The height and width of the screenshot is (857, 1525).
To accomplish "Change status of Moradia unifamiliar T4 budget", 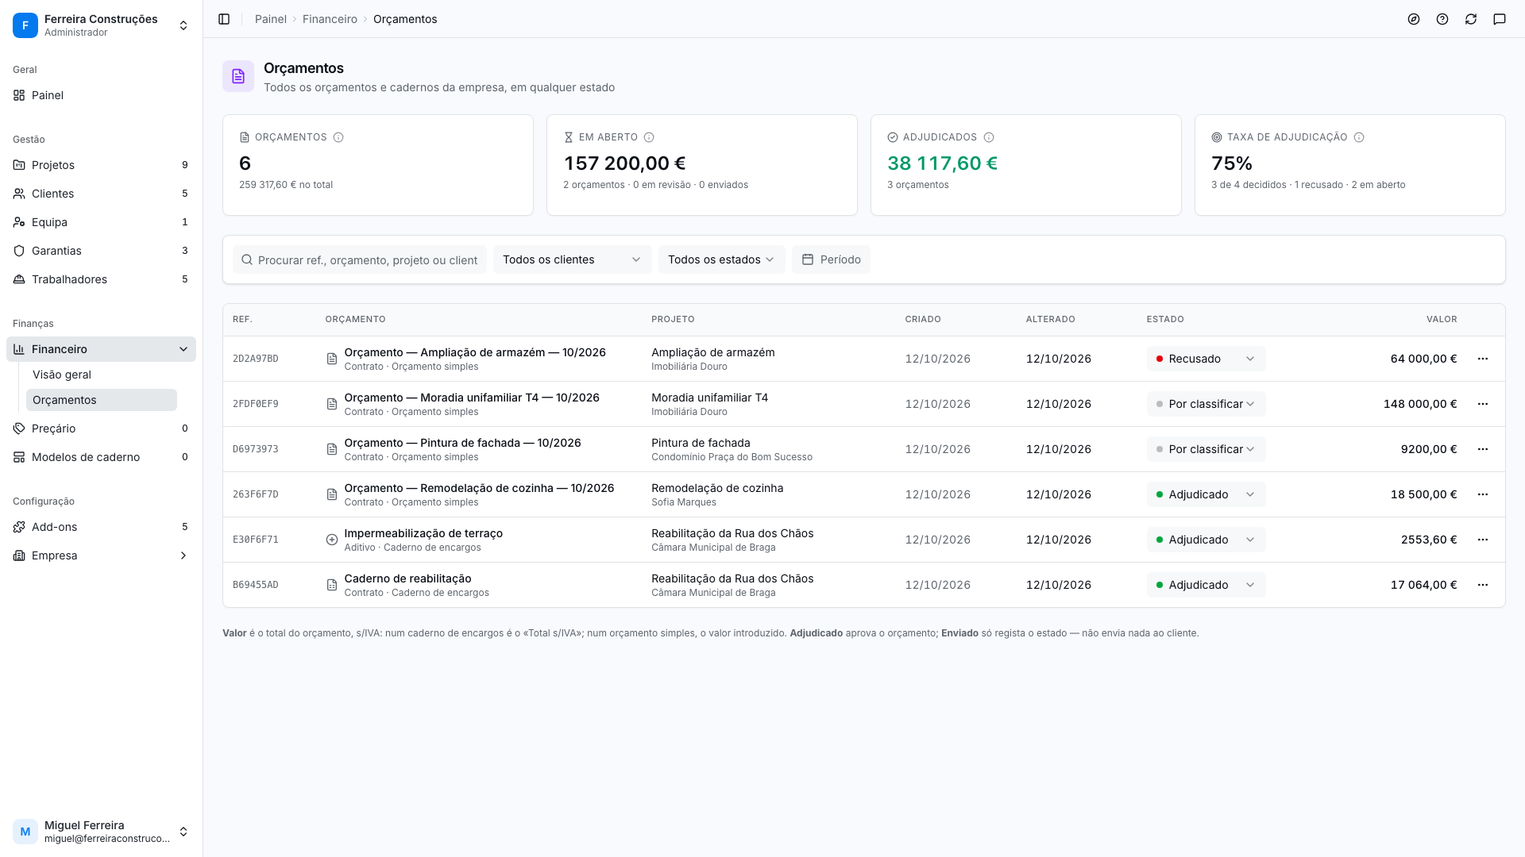I will click(1206, 404).
